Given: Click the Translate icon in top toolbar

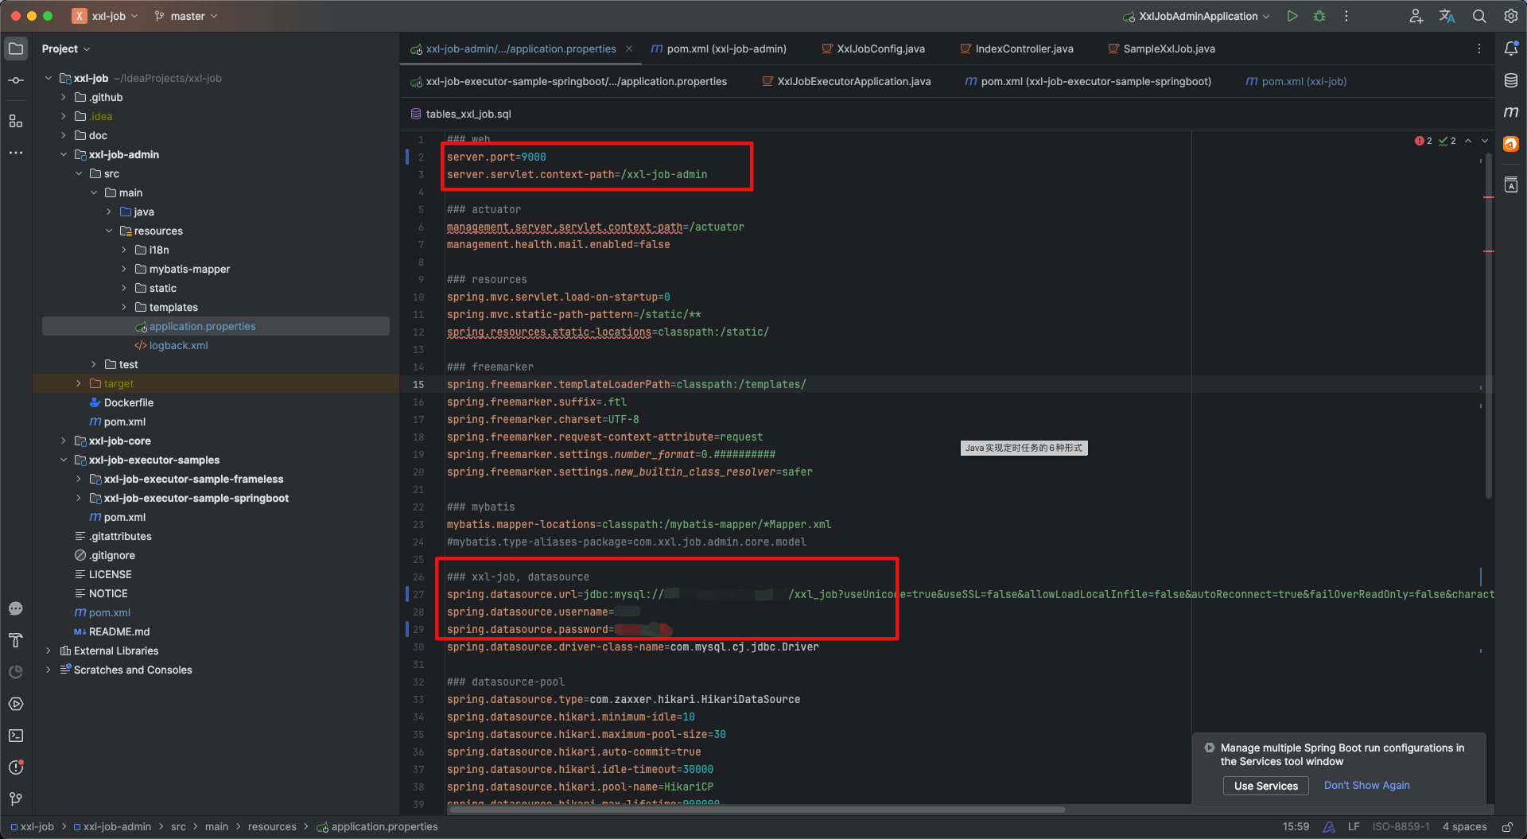Looking at the screenshot, I should 1447,16.
